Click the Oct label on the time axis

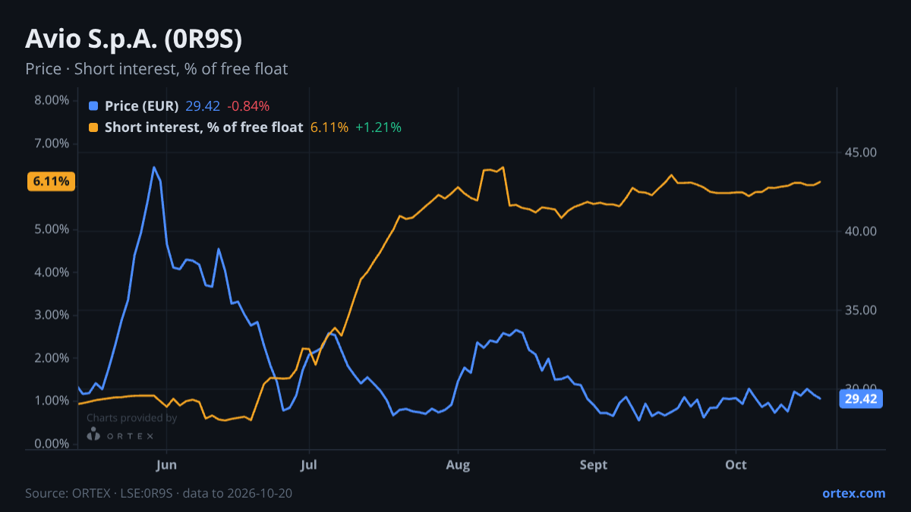point(736,465)
